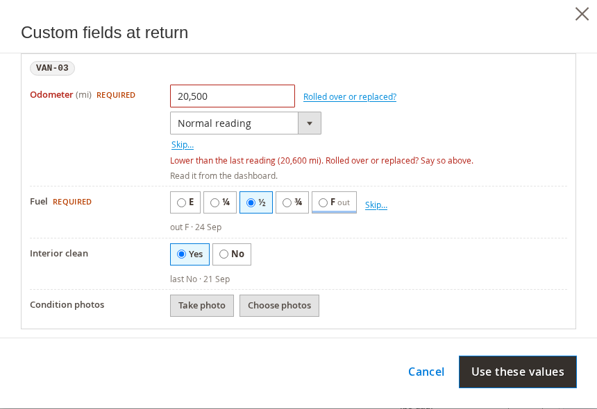Mark Interior clean as No
This screenshot has width=597, height=409.
point(232,254)
